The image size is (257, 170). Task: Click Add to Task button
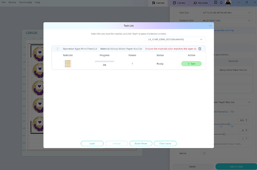pyautogui.click(x=237, y=167)
